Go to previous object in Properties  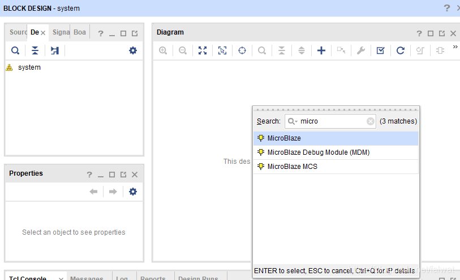click(93, 192)
